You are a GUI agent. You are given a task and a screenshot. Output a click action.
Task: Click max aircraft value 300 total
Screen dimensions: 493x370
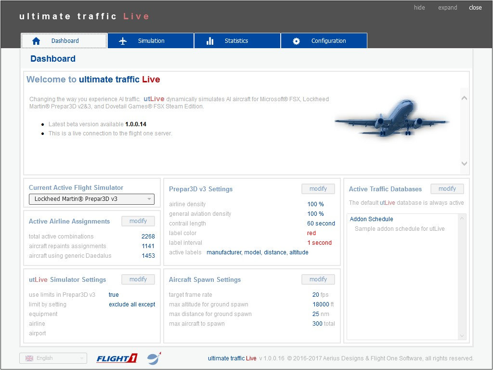point(324,324)
